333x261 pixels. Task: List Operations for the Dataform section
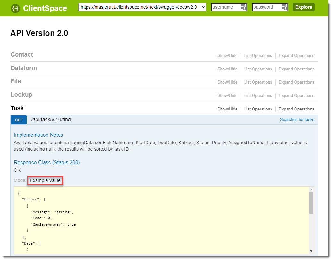258,69
